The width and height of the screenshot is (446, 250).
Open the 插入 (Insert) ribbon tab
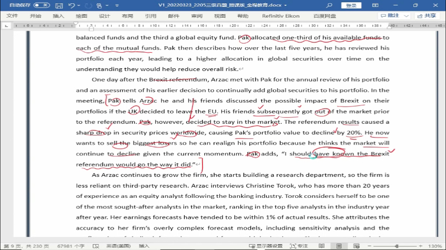pos(58,16)
